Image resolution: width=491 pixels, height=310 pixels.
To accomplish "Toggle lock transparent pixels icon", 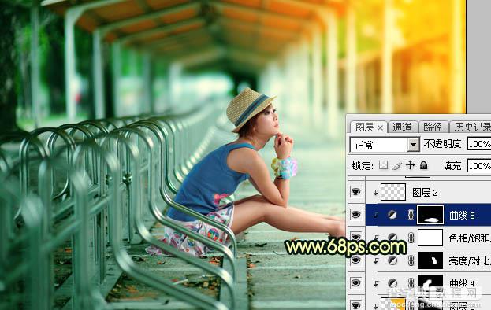I will tap(383, 165).
